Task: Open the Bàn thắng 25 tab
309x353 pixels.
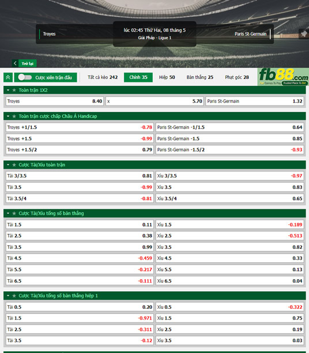Action: pos(200,77)
